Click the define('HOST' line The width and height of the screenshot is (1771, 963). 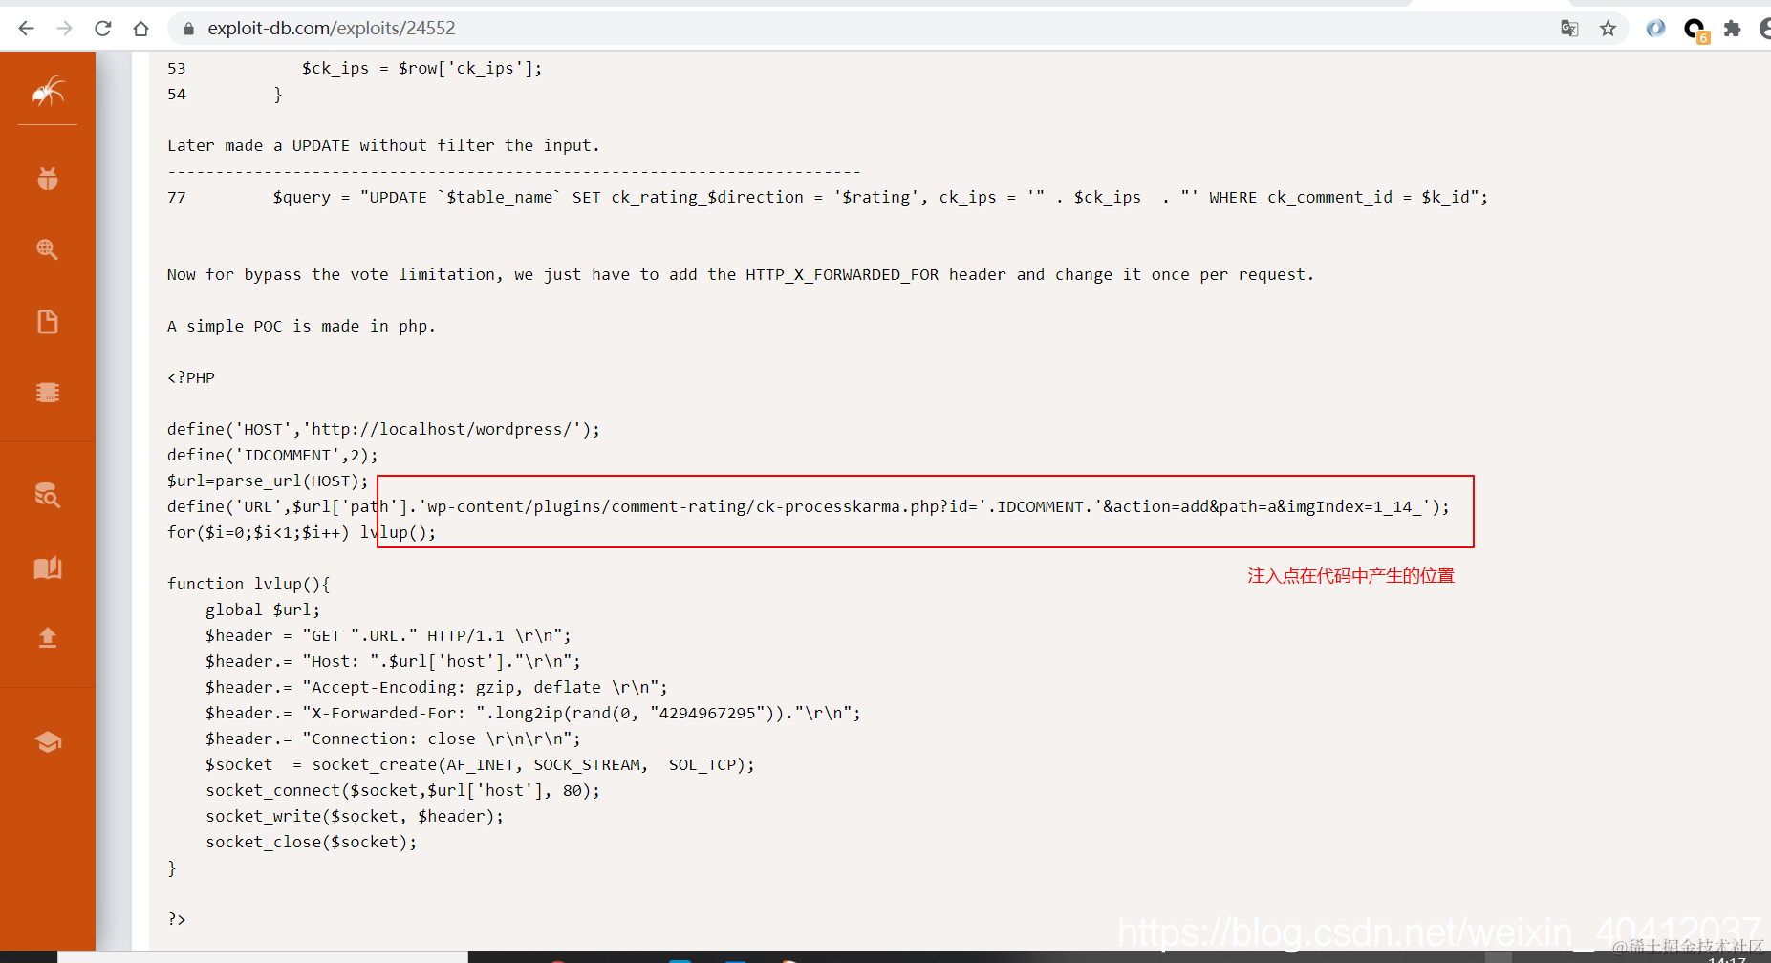tap(383, 429)
